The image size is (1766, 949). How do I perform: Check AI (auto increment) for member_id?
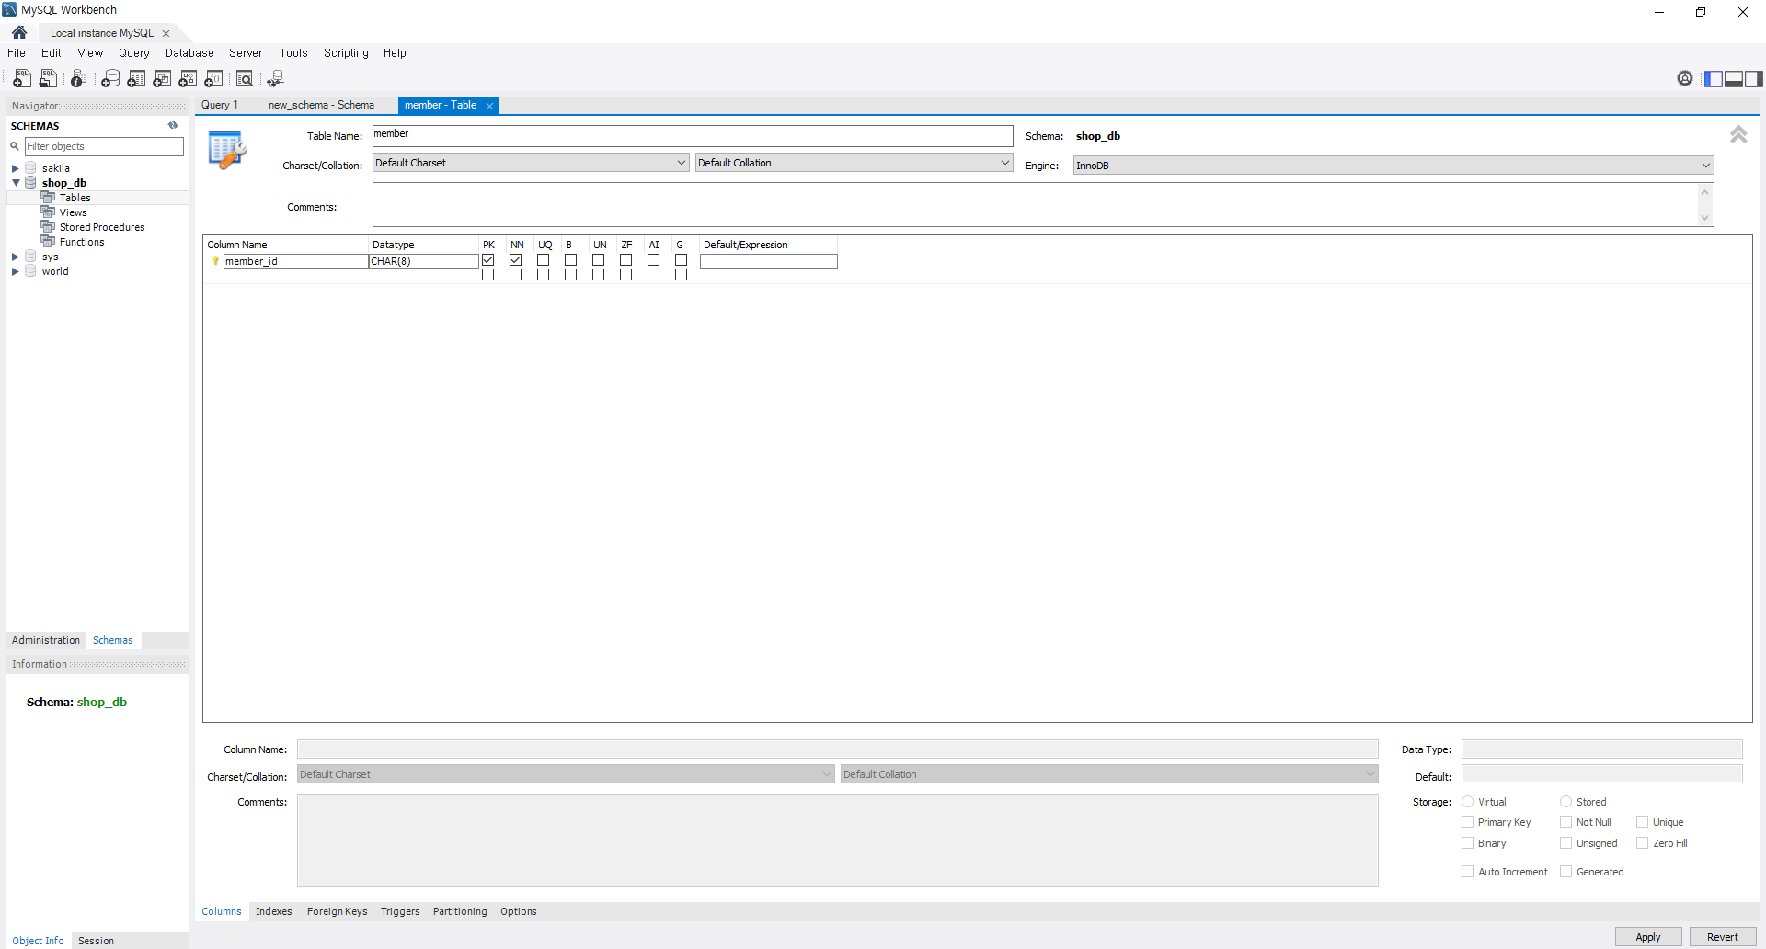(x=654, y=260)
